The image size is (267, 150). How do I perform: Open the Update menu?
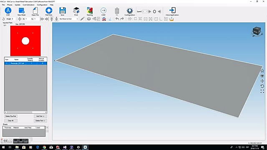point(18,5)
